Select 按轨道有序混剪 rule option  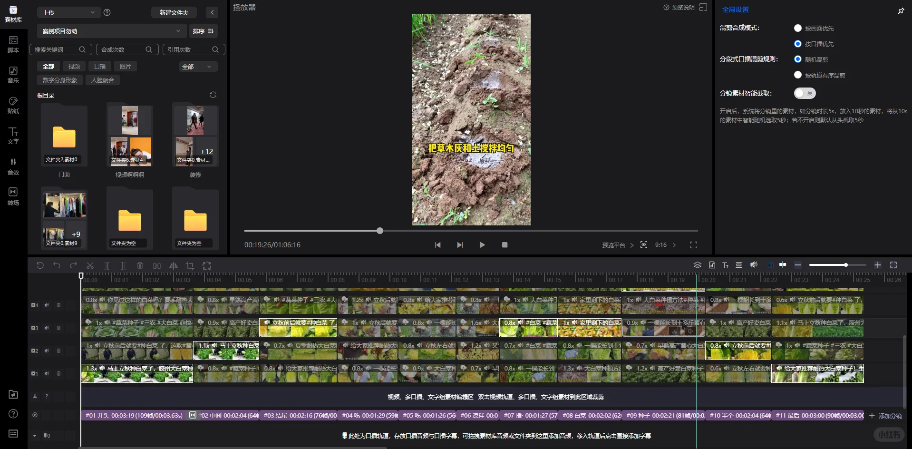tap(798, 75)
